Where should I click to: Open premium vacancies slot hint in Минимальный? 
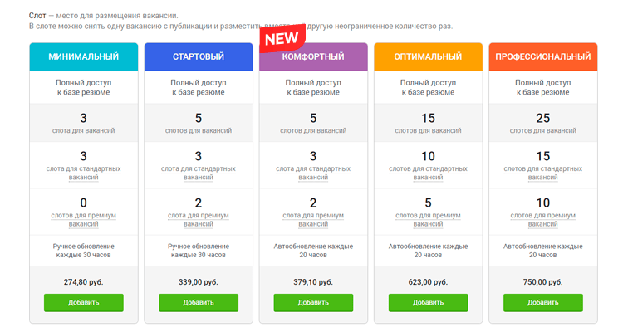[83, 219]
